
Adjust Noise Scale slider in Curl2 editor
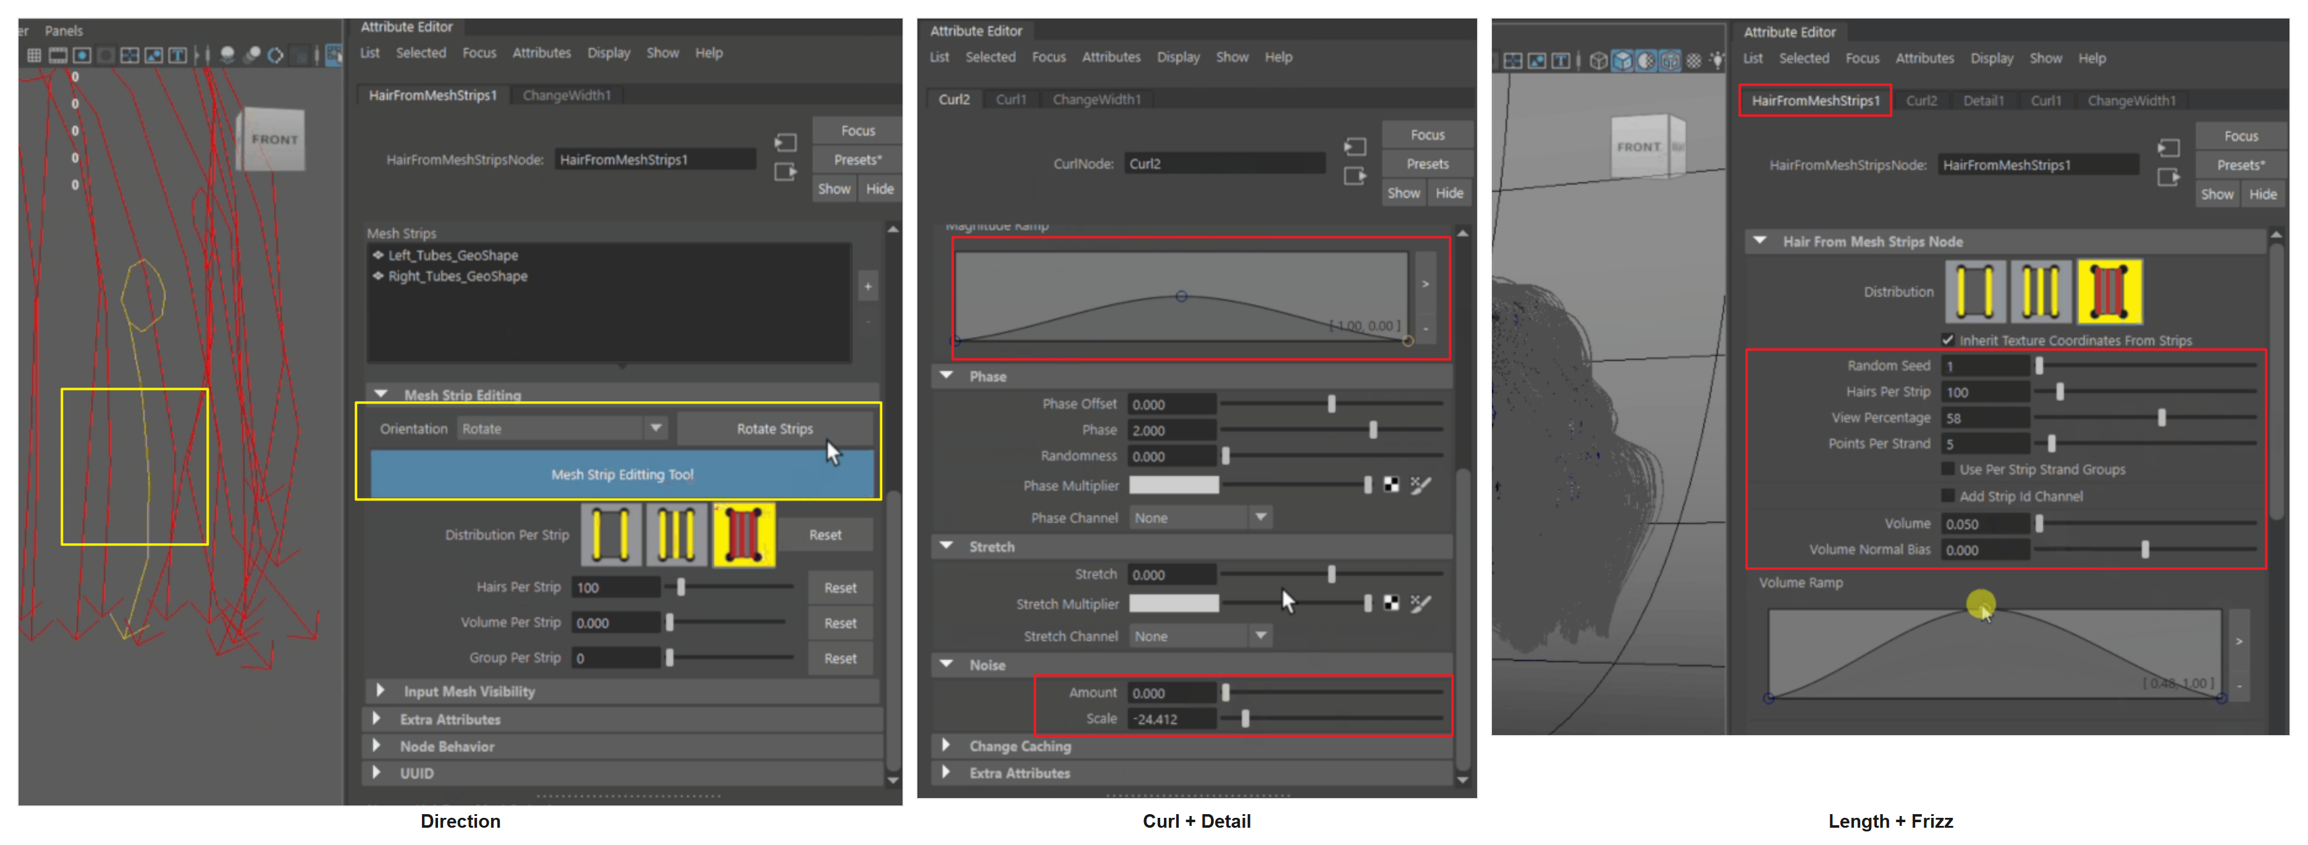pos(1245,718)
